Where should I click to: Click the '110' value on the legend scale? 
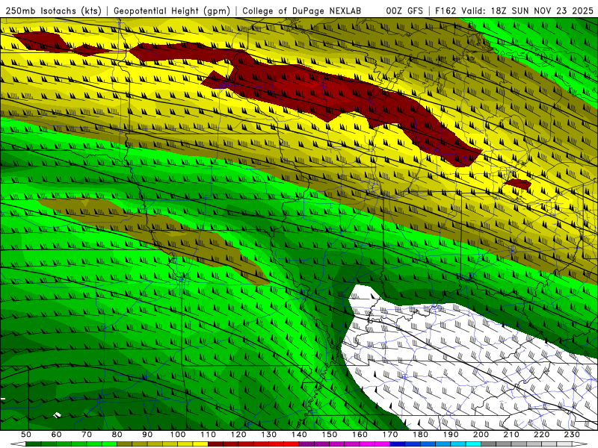point(209,435)
